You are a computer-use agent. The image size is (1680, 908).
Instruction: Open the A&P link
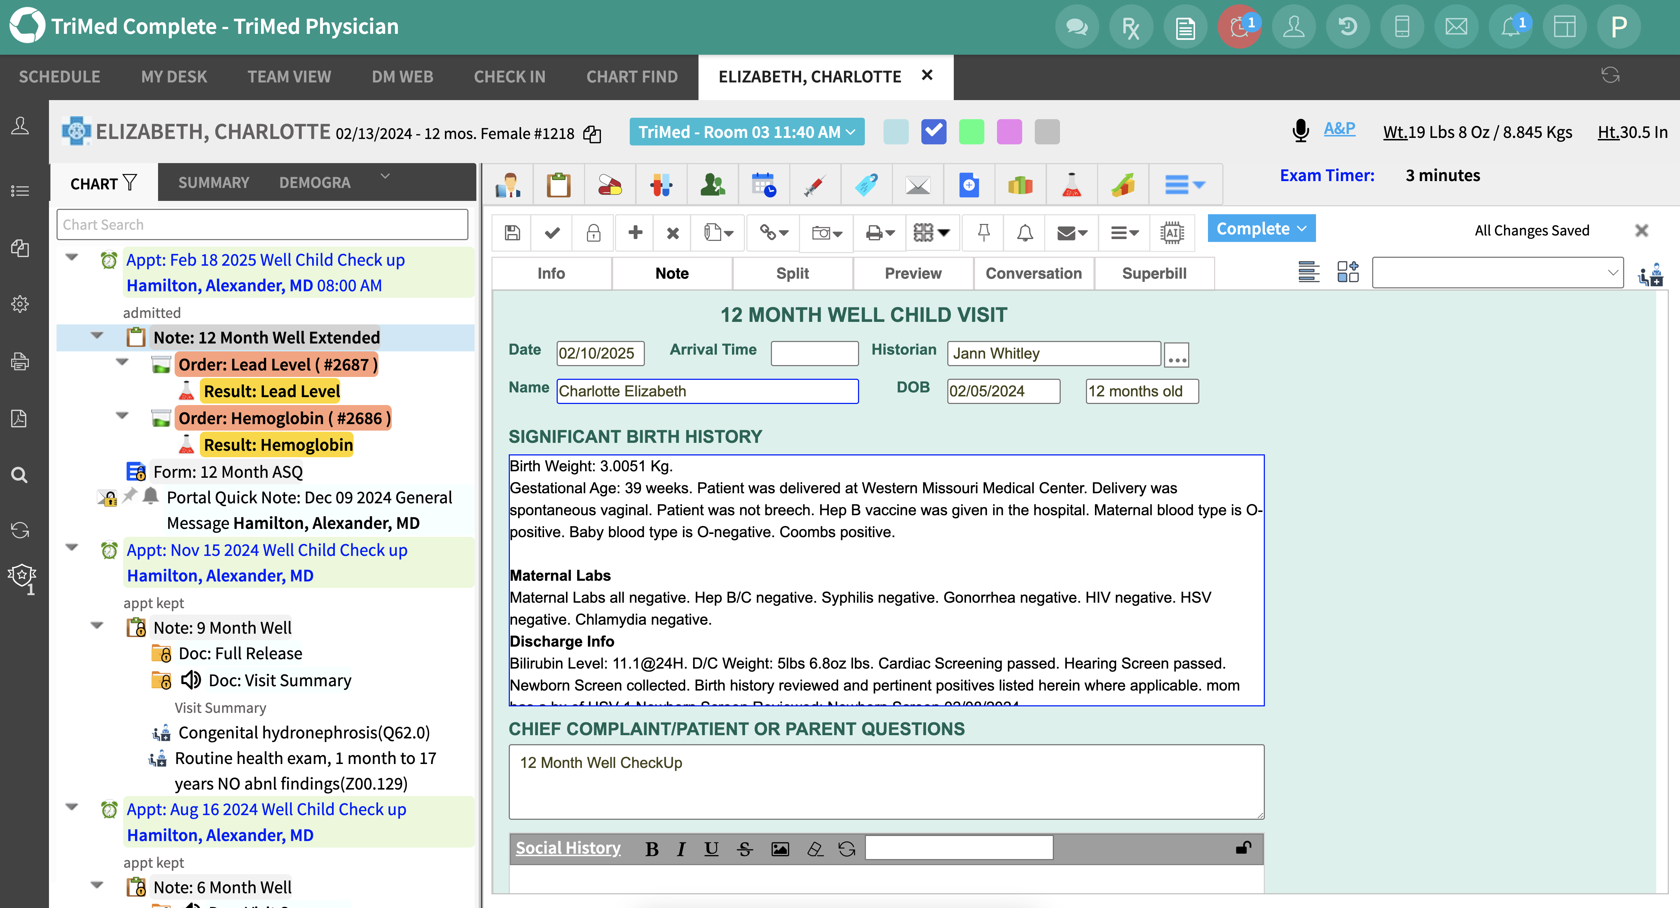(1338, 129)
